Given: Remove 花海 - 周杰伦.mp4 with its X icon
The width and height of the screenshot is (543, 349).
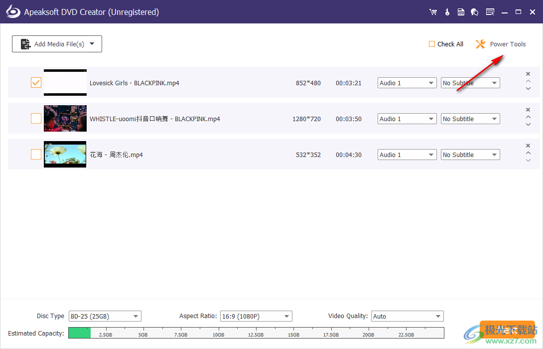Looking at the screenshot, I should coord(528,146).
